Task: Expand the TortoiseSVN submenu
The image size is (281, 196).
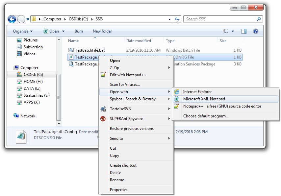Action: 136,109
